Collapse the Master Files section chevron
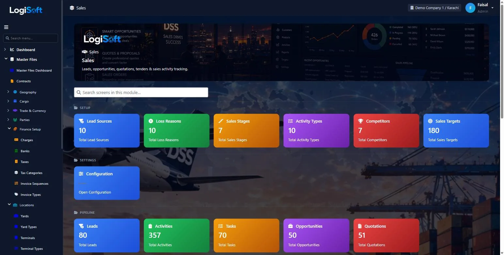 coord(6,59)
